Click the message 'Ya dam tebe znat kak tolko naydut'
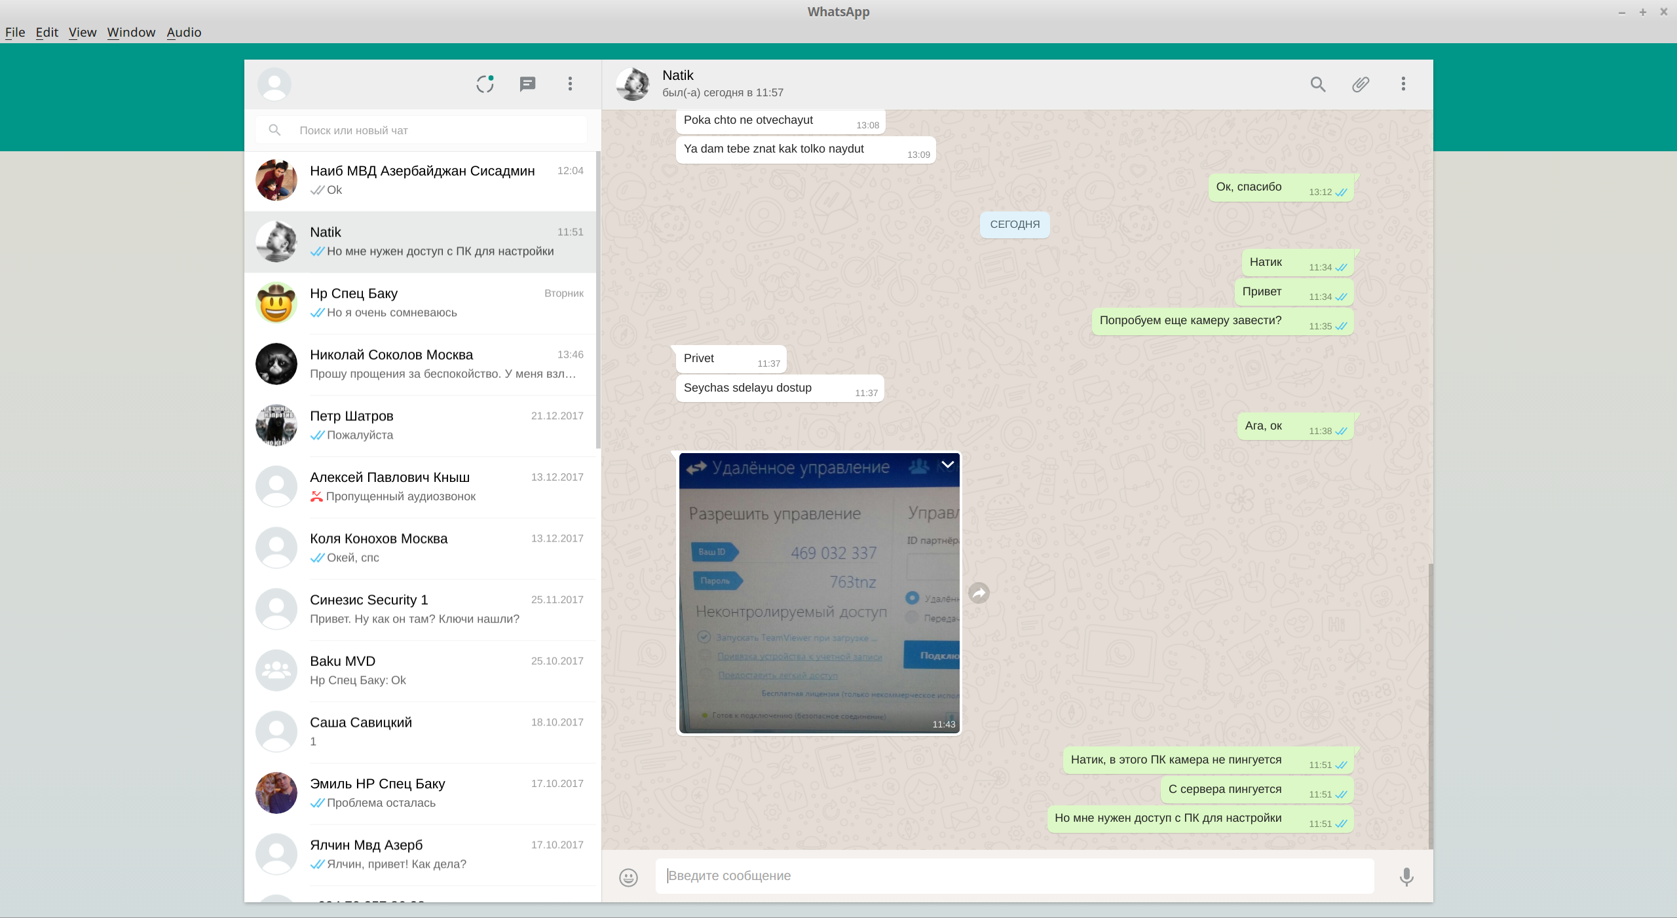The width and height of the screenshot is (1677, 918). (x=806, y=149)
